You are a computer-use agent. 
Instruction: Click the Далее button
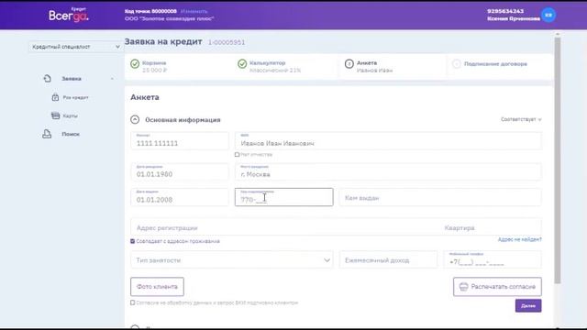point(528,305)
